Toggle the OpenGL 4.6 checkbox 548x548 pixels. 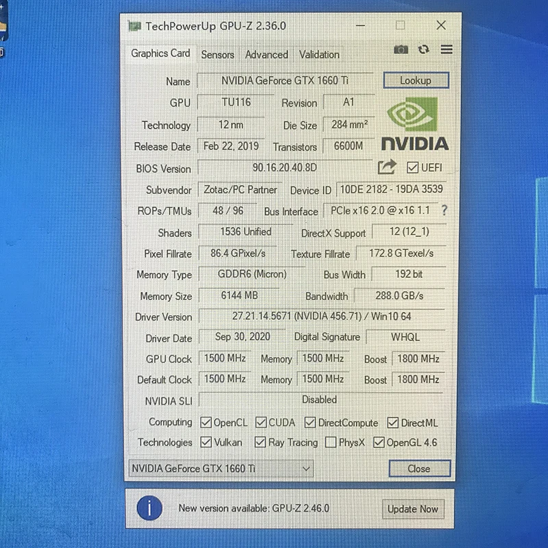(379, 443)
